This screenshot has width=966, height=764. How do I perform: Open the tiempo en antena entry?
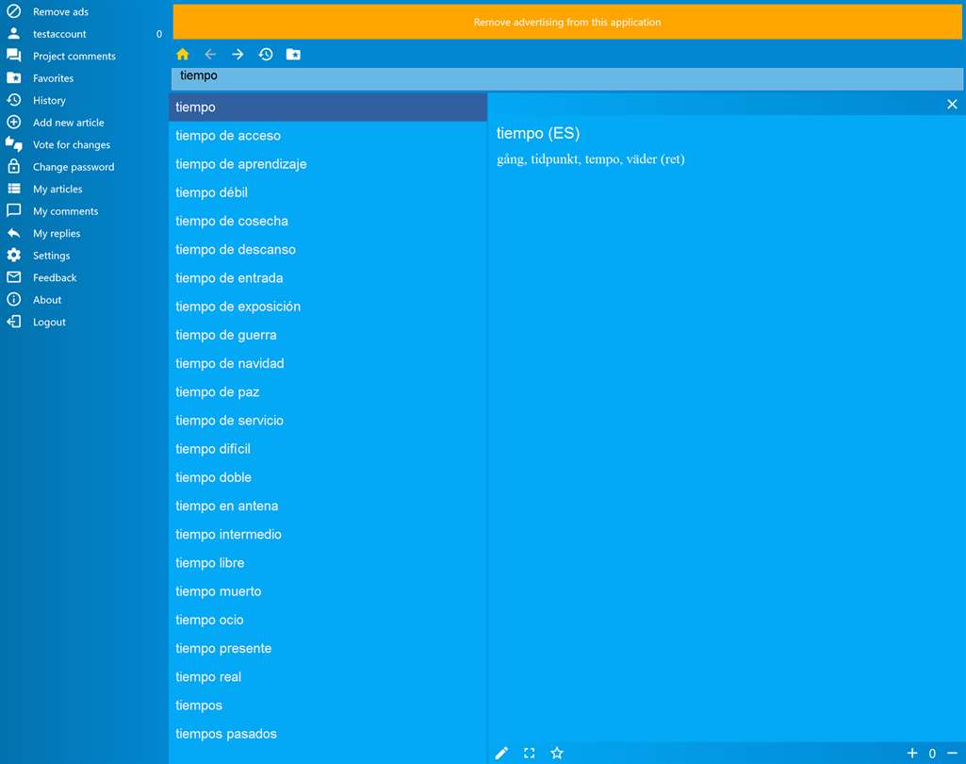pos(328,506)
